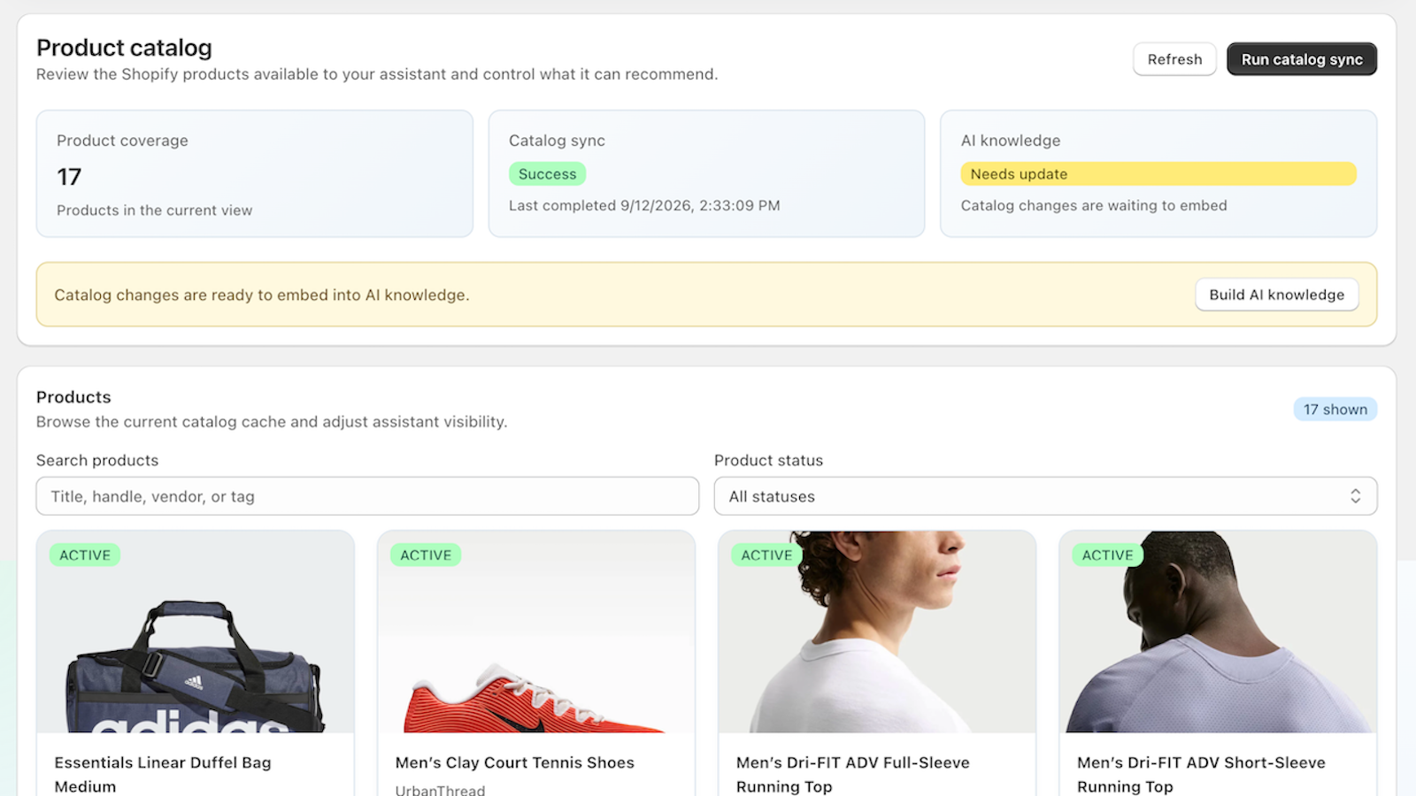Click ACTIVE badge on Duffel Bag card
The width and height of the screenshot is (1416, 796).
pyautogui.click(x=85, y=555)
